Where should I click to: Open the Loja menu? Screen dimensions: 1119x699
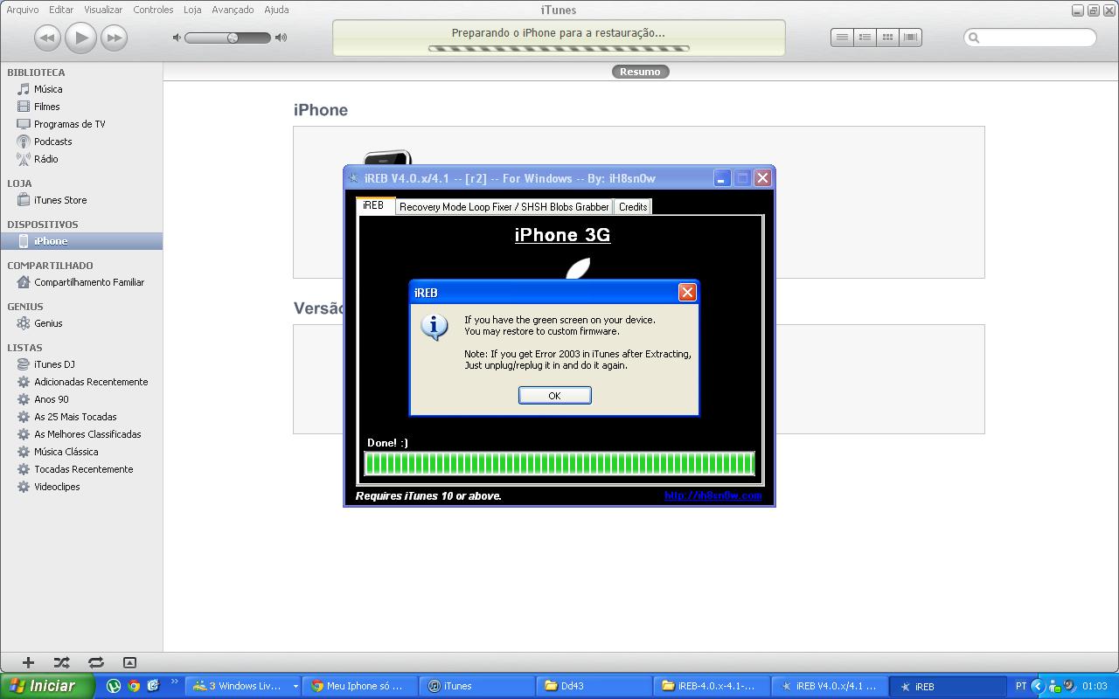(x=192, y=10)
